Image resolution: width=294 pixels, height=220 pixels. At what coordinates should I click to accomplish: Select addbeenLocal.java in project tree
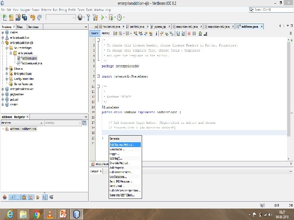coord(32,64)
